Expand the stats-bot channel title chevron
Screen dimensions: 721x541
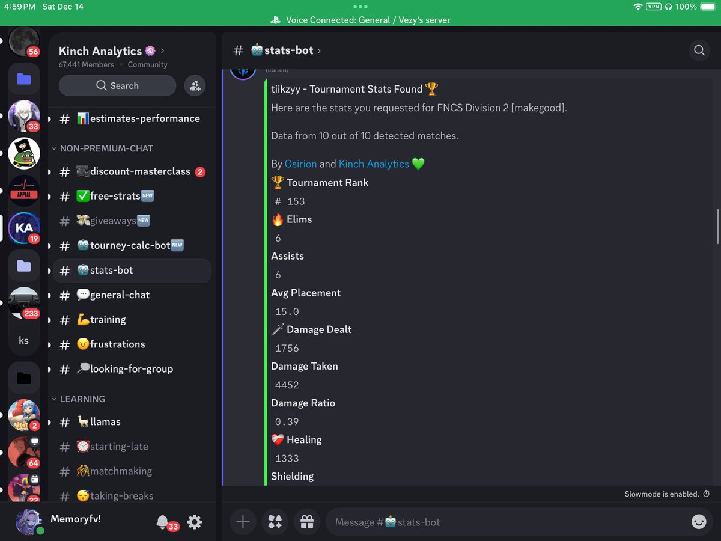click(x=319, y=51)
